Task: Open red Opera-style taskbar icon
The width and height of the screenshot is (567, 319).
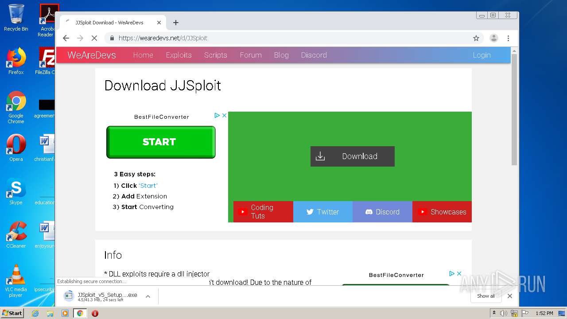Action: pos(95,313)
